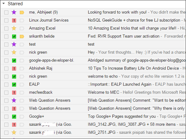The height and width of the screenshot is (139, 186).
Task: Click importance marker on IMG_2751.JPG row
Action: [22, 133]
